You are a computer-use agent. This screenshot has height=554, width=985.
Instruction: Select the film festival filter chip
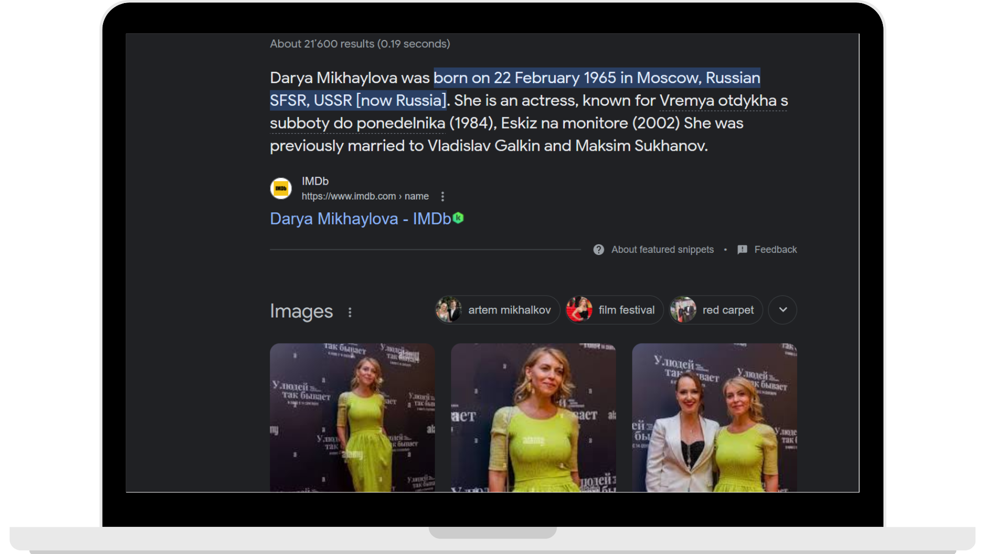(614, 310)
